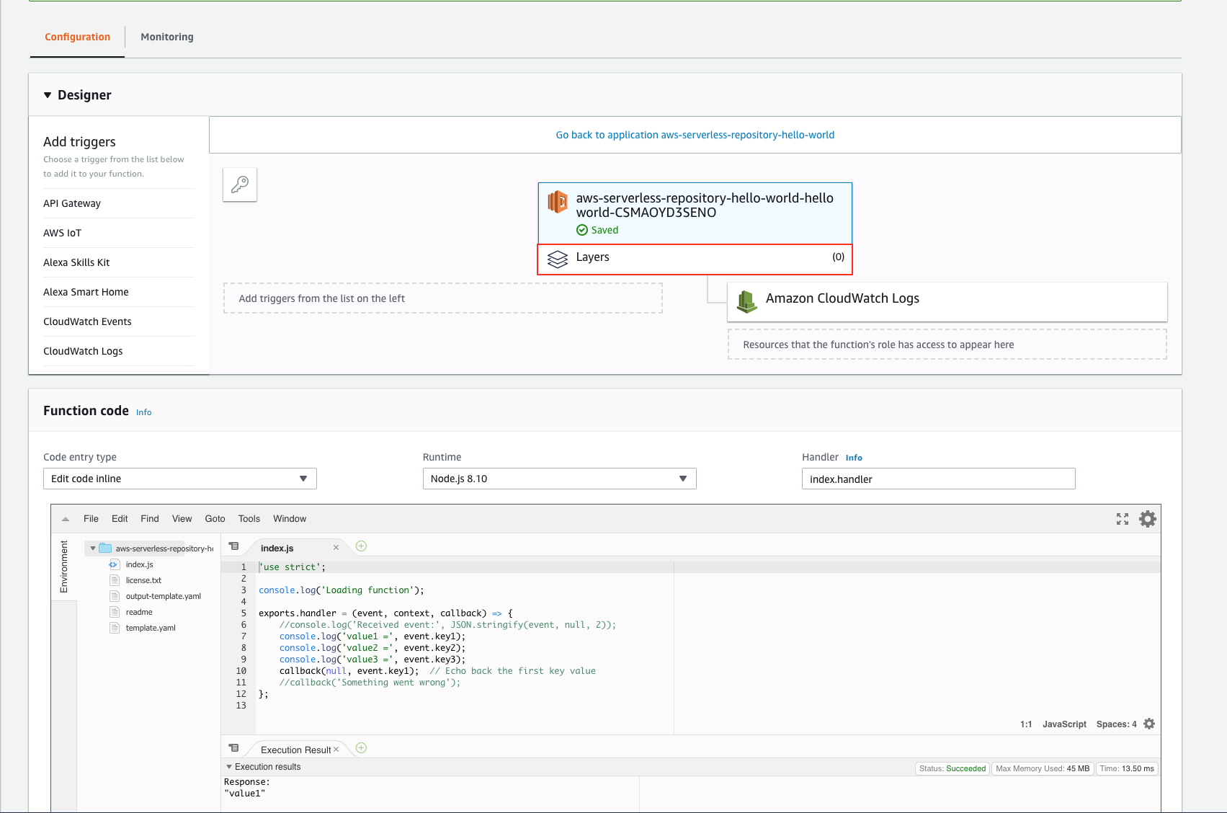Click the 1:1 cursor position indicator
The width and height of the screenshot is (1227, 813).
tap(1026, 724)
